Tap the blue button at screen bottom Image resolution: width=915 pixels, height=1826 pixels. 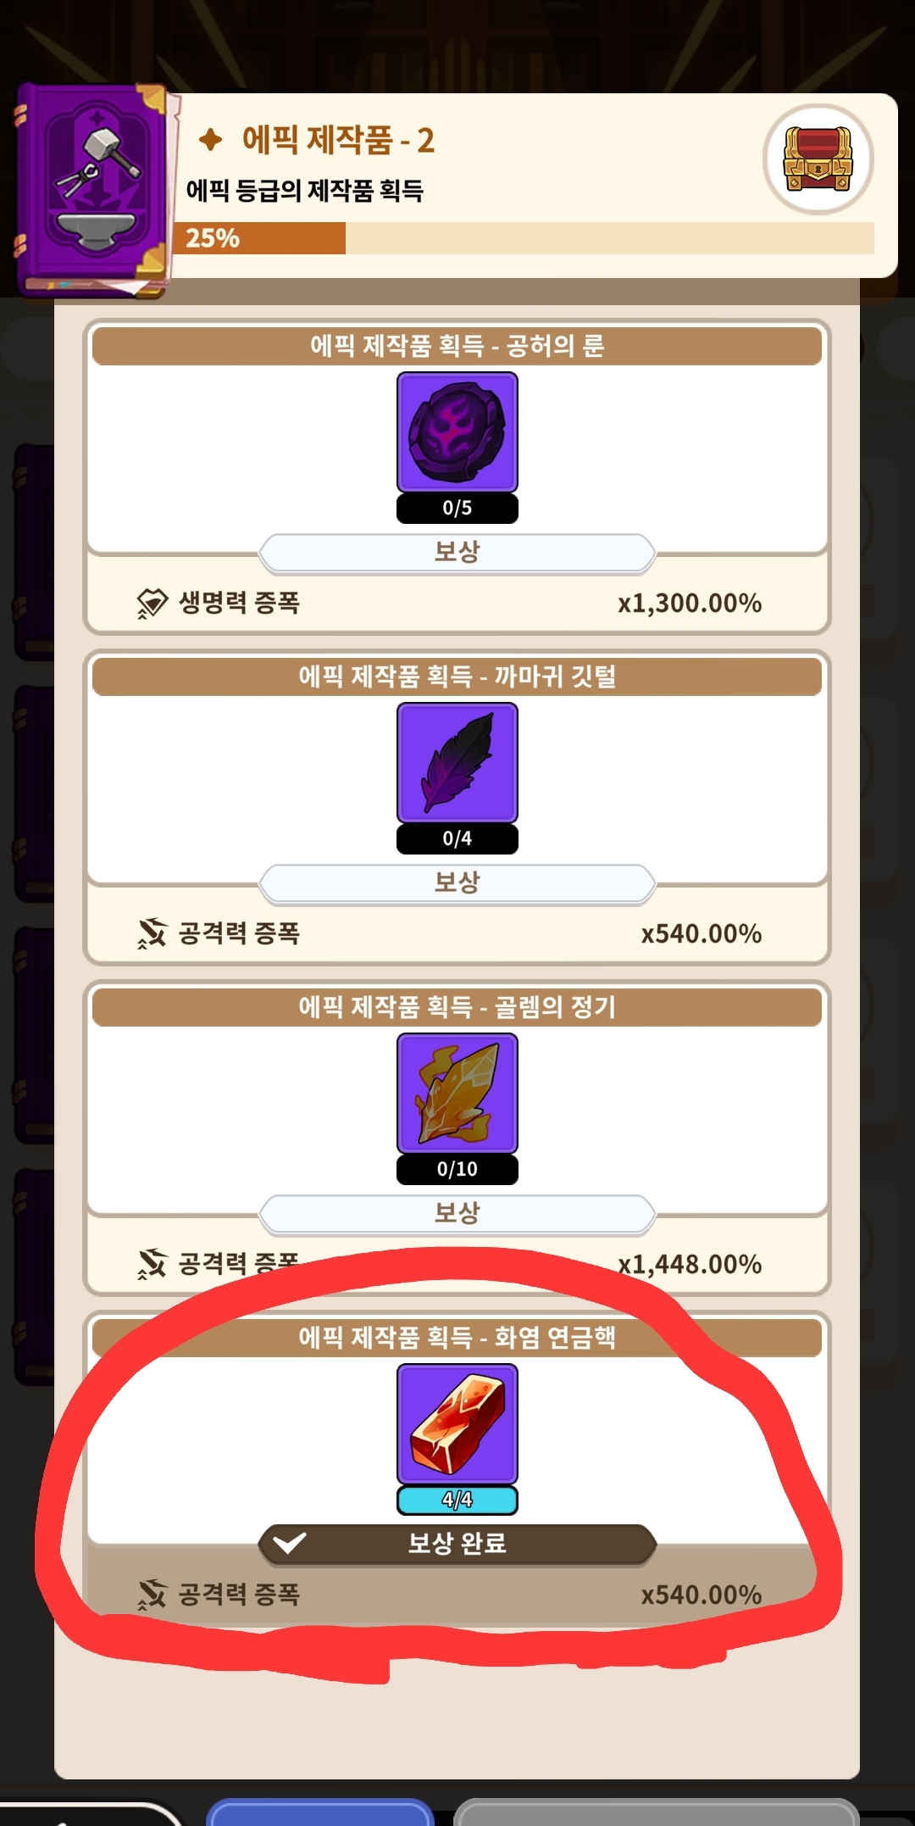320,1812
